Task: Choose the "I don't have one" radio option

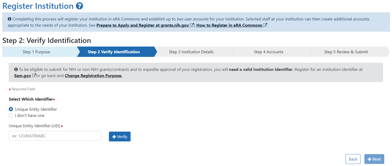Action: [x=11, y=115]
